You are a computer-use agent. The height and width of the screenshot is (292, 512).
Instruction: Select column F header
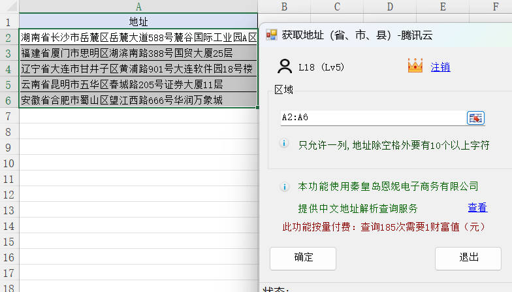point(495,7)
